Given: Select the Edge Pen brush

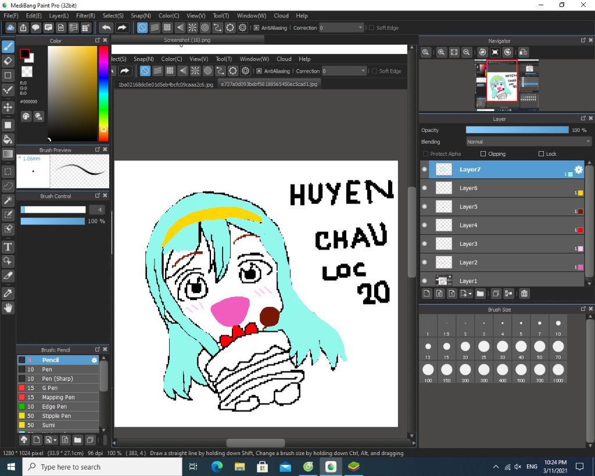Looking at the screenshot, I should pos(59,406).
